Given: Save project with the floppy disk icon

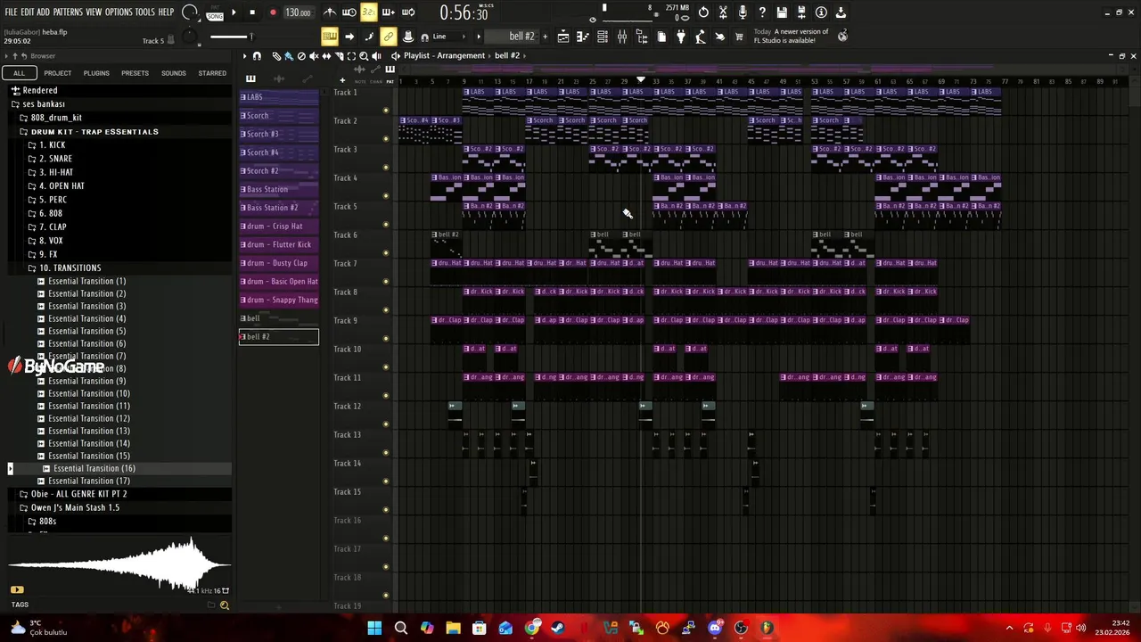Looking at the screenshot, I should pyautogui.click(x=782, y=12).
